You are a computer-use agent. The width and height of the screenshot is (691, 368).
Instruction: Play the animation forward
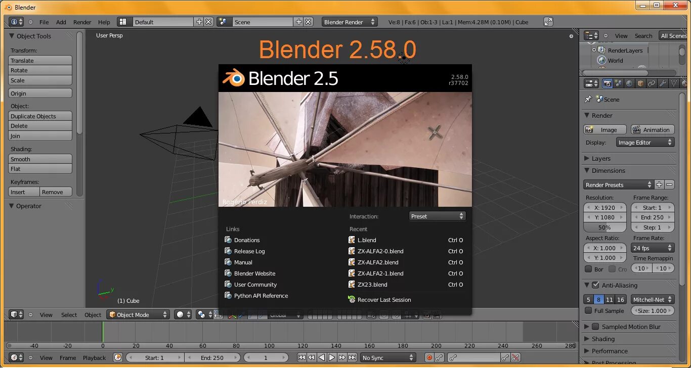(332, 357)
